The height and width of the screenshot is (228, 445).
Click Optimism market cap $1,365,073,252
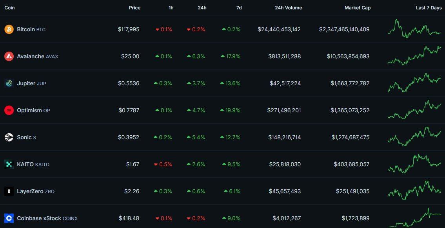pyautogui.click(x=350, y=110)
